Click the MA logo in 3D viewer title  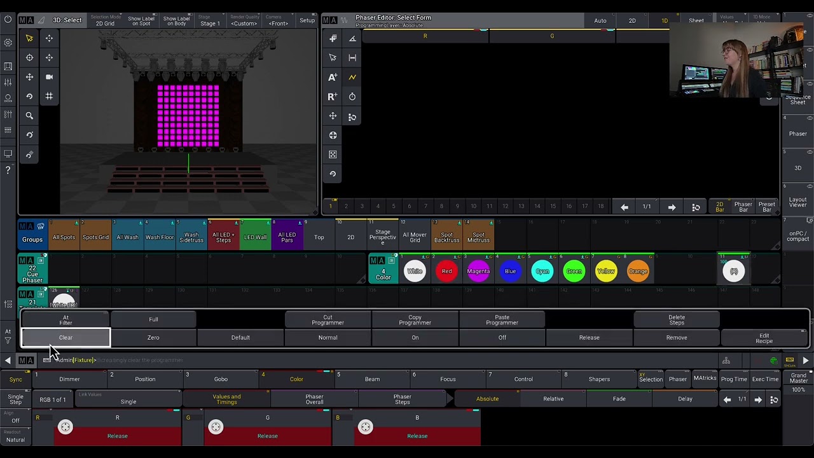coord(26,20)
